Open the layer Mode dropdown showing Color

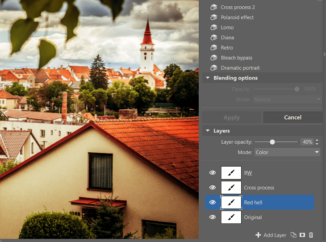coord(287,152)
